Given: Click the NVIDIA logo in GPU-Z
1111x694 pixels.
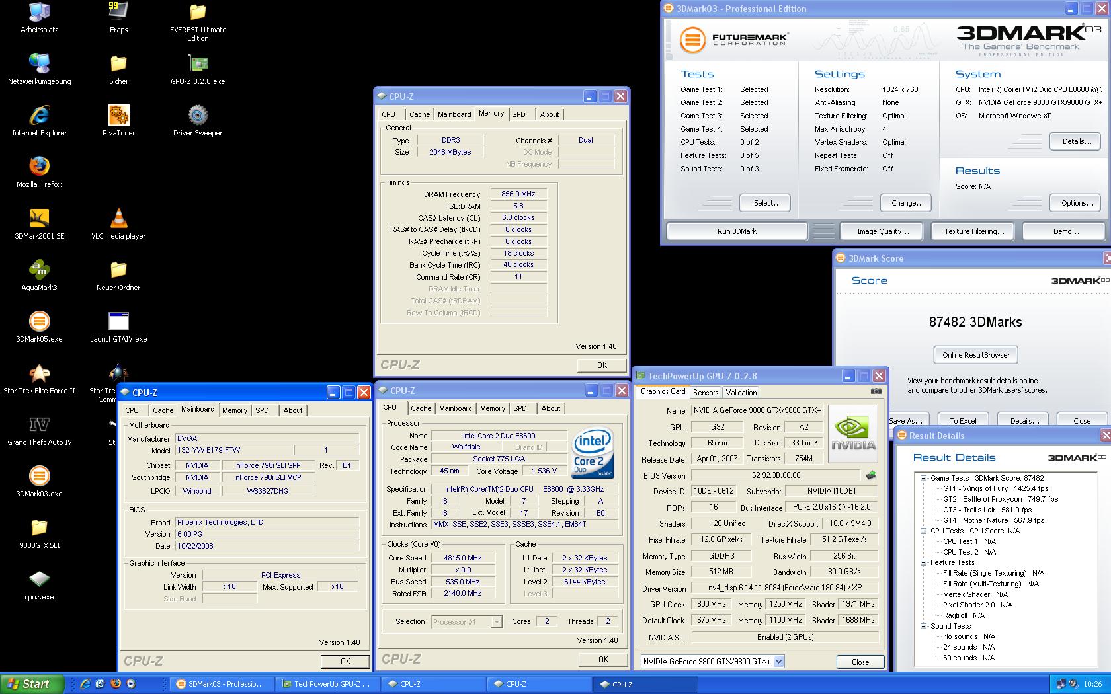Looking at the screenshot, I should click(x=853, y=432).
